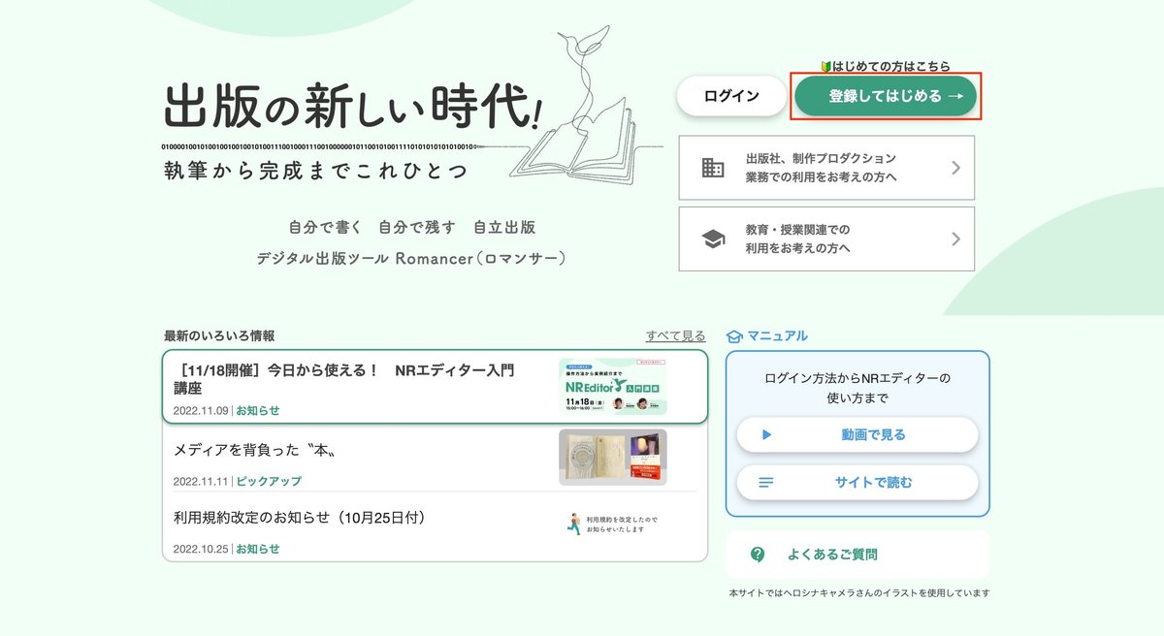Open 利用規約改定のお知らせ article
Screen dimensions: 1164x636
pos(300,518)
